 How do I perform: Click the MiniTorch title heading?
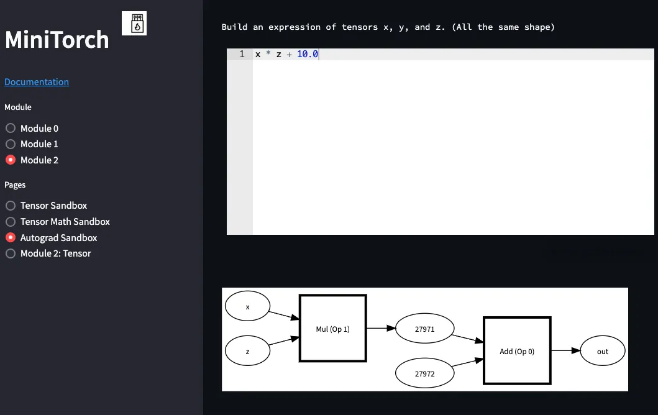tap(57, 40)
